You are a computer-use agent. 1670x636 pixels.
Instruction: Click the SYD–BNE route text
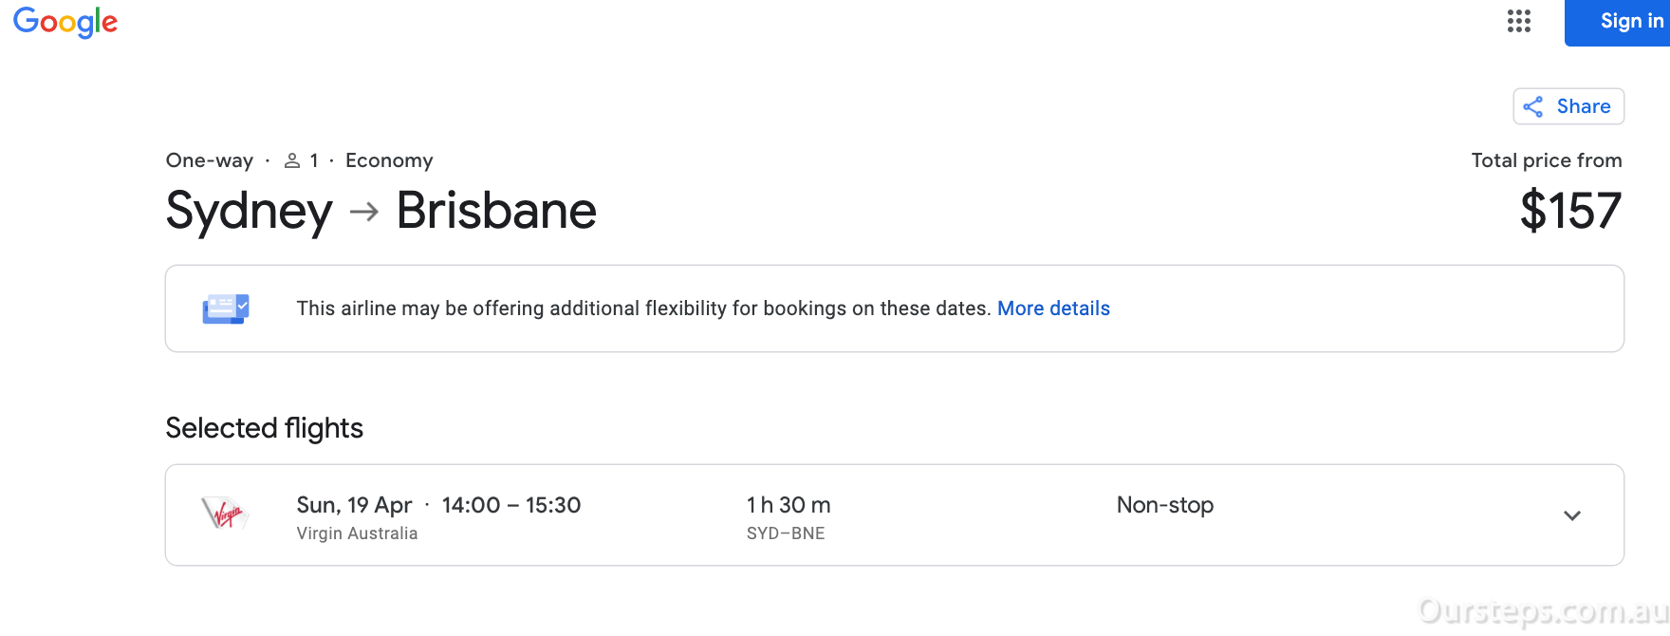[786, 533]
